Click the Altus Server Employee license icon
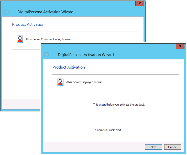The width and height of the screenshot is (187, 155). point(60,82)
